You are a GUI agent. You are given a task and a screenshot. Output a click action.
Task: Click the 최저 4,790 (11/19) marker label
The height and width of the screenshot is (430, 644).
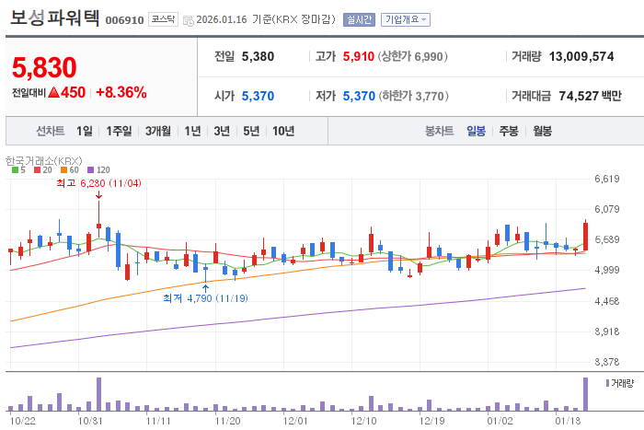205,298
